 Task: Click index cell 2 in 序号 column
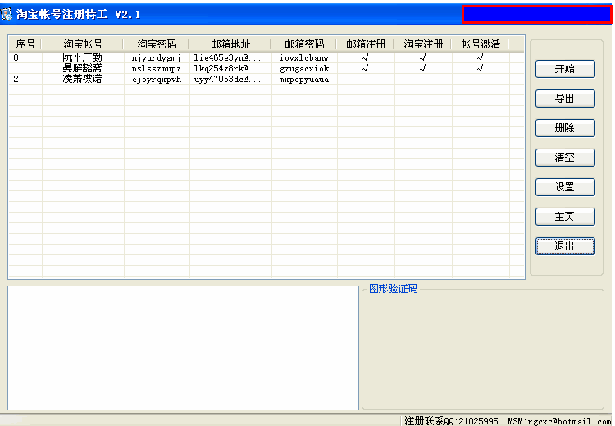click(16, 79)
